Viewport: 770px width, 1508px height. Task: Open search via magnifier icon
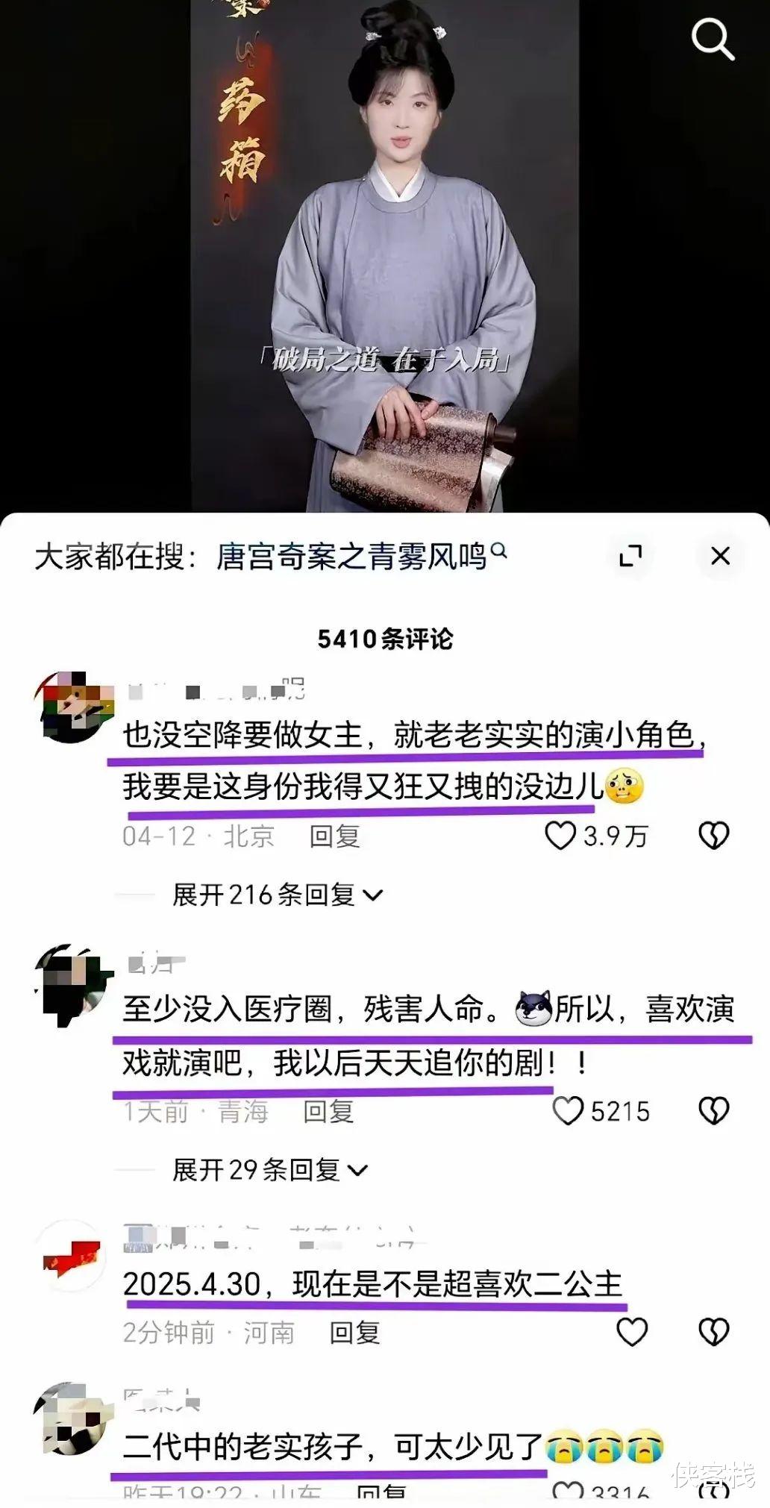pyautogui.click(x=713, y=39)
